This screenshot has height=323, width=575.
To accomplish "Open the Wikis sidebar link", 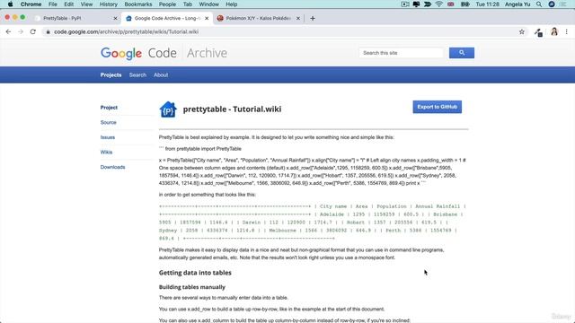I will (x=106, y=152).
